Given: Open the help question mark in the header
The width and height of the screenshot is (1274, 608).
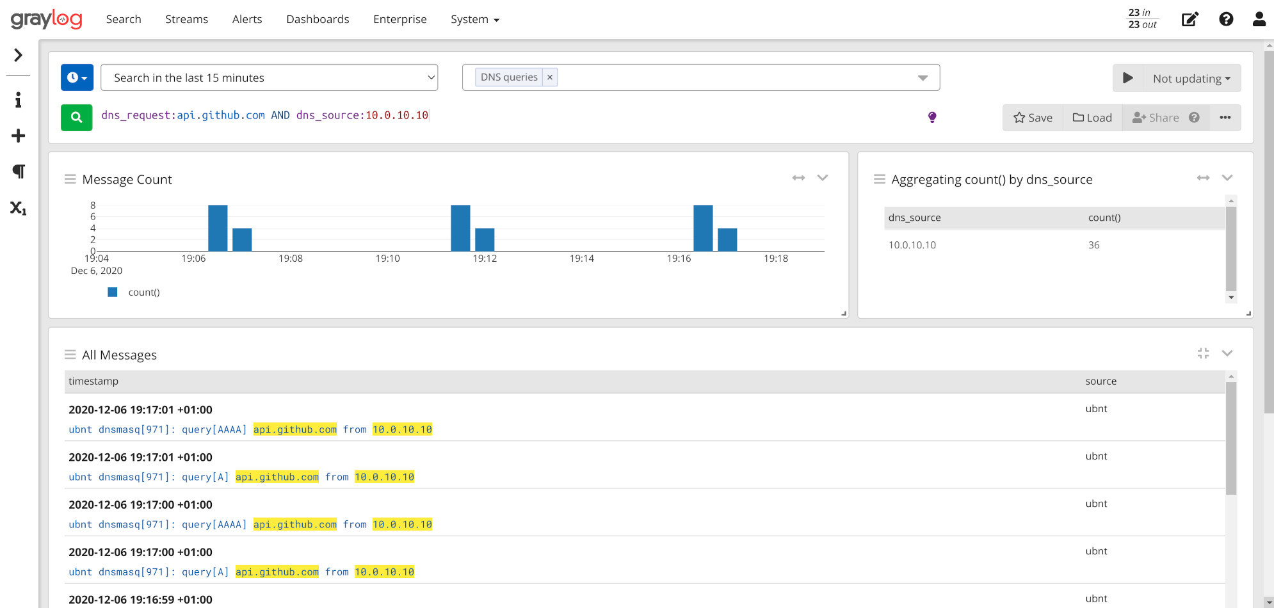Looking at the screenshot, I should (x=1226, y=19).
